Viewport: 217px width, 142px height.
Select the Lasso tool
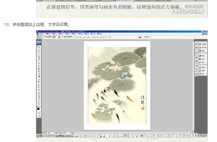click(x=39, y=52)
